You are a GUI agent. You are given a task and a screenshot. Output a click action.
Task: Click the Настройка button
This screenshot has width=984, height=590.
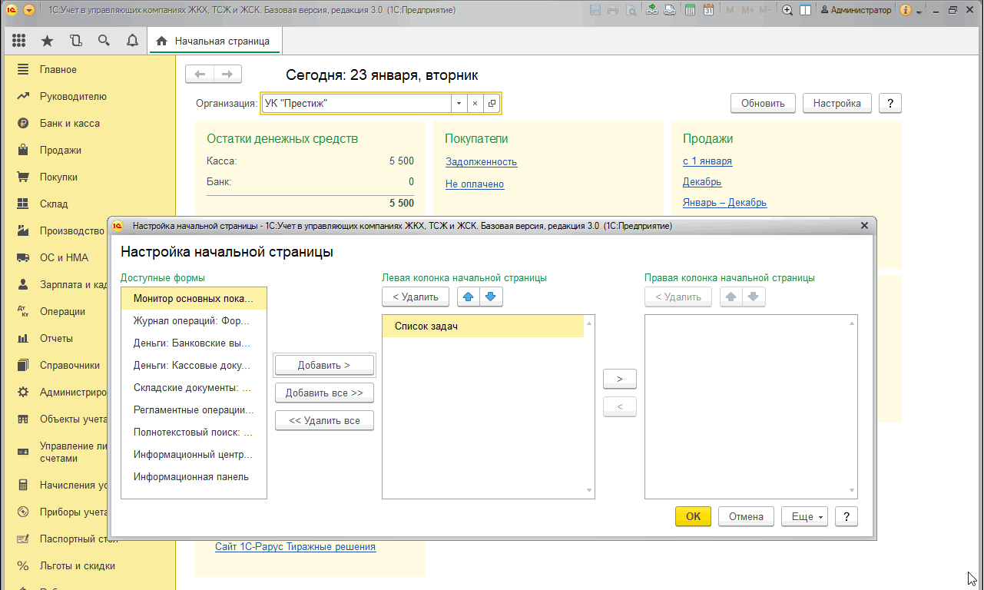coord(837,103)
